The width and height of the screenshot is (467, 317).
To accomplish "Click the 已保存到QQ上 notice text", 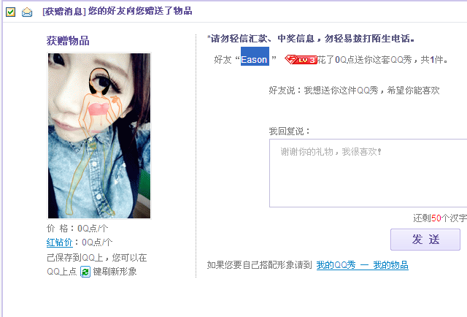I will coord(97,257).
